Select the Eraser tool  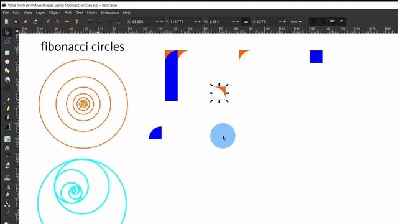7,195
